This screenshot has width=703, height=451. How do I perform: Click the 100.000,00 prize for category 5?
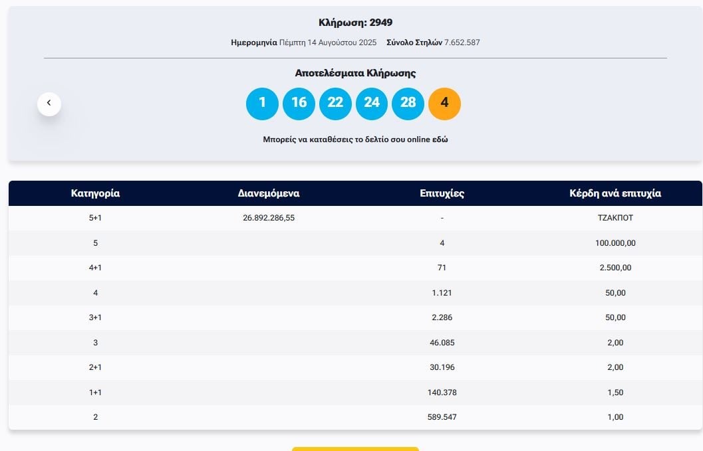(x=615, y=243)
